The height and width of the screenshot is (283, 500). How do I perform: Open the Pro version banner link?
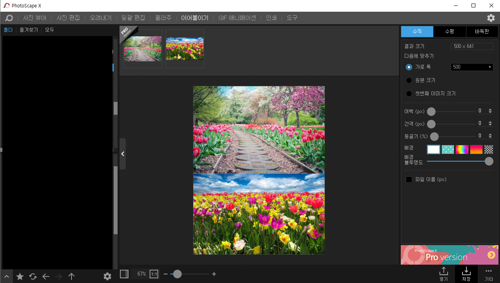tap(449, 255)
